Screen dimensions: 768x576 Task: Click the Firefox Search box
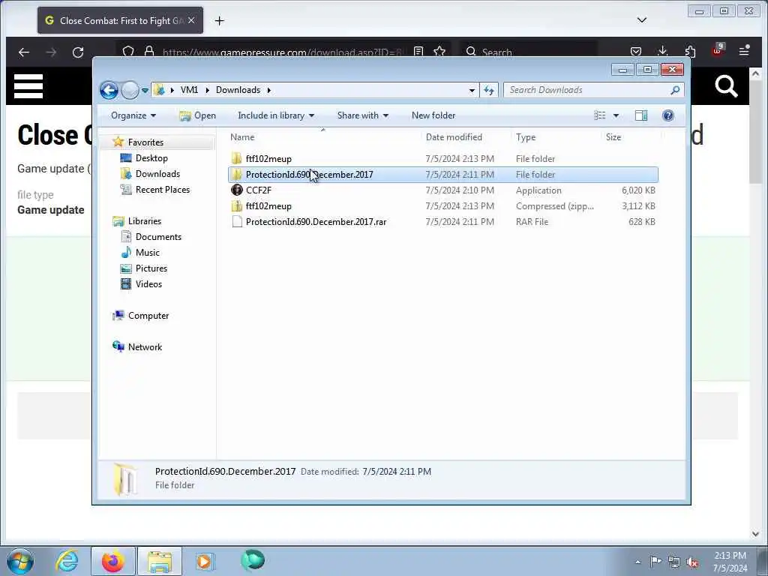(529, 52)
